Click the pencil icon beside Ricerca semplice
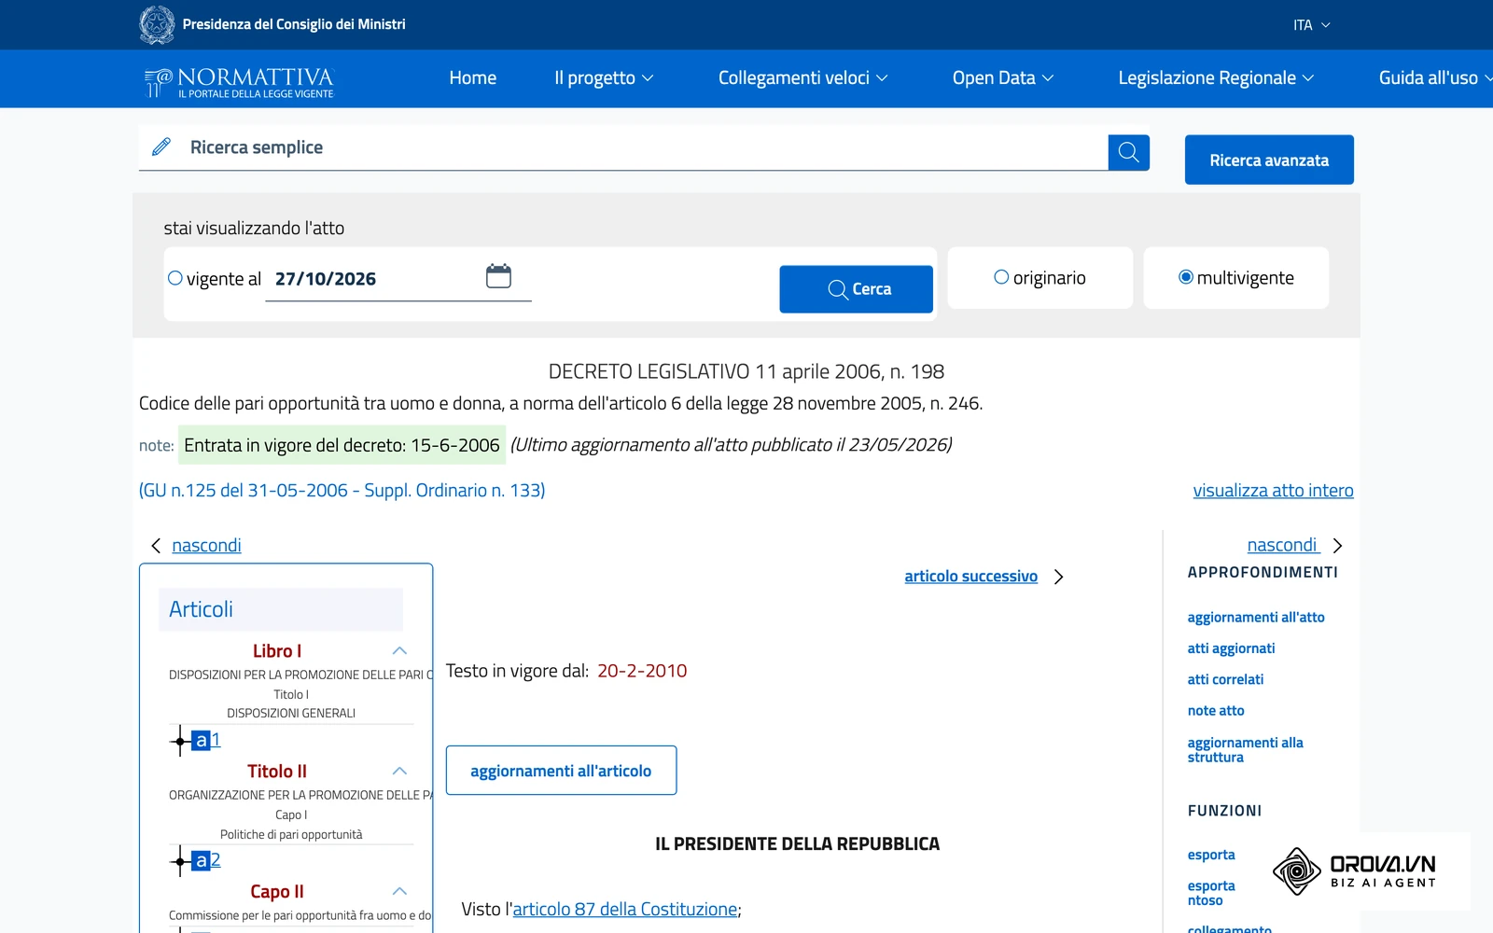 pos(161,147)
